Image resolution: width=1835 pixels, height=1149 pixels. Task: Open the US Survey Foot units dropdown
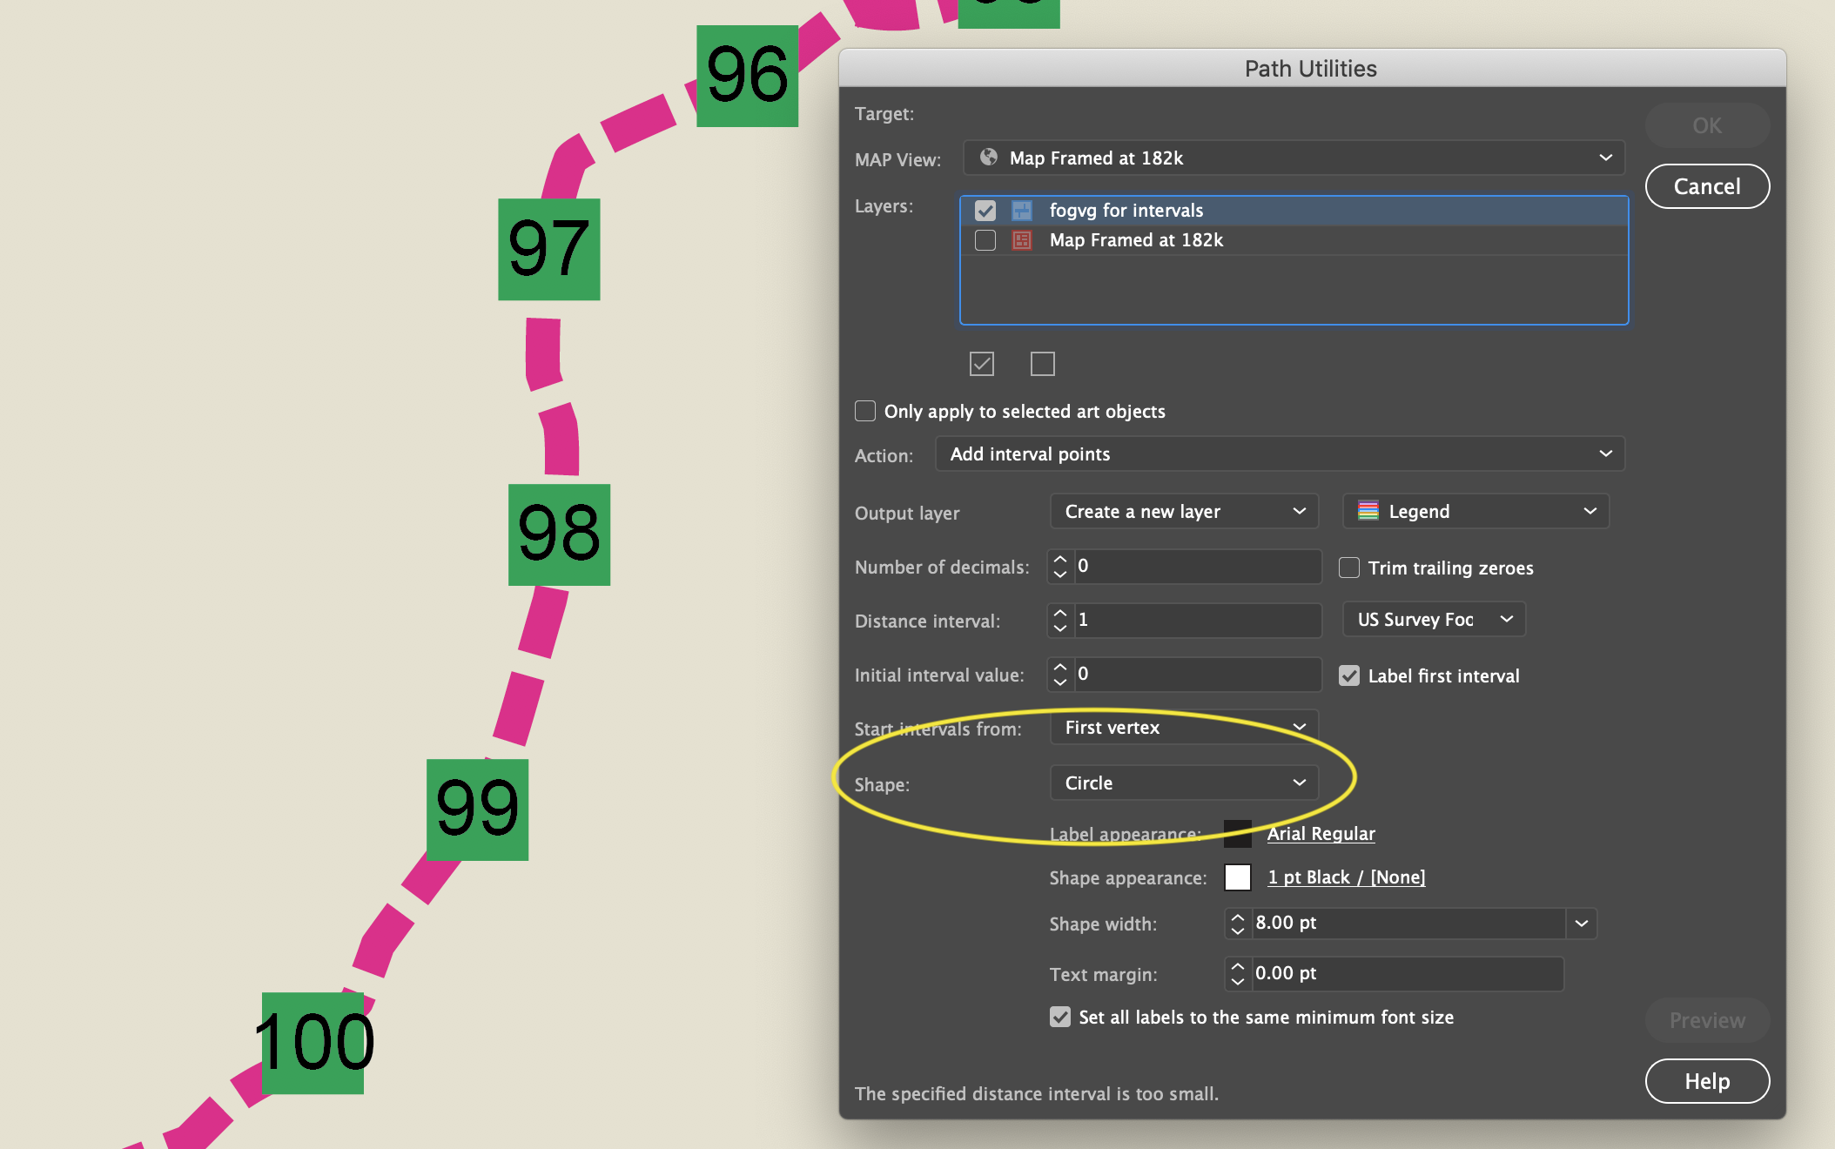[x=1435, y=619]
